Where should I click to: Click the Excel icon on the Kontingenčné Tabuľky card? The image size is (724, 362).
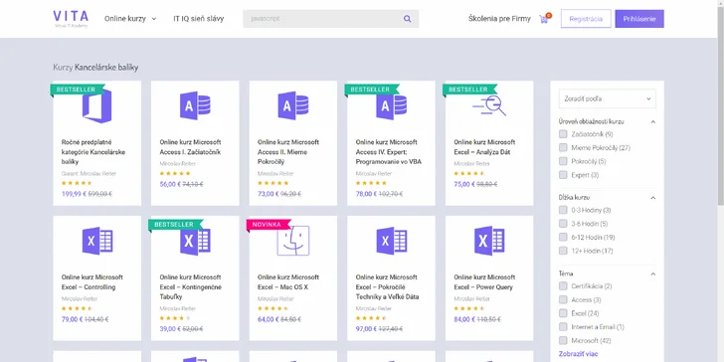[195, 241]
